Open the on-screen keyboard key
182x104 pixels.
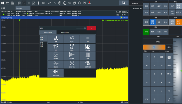pos(169,57)
